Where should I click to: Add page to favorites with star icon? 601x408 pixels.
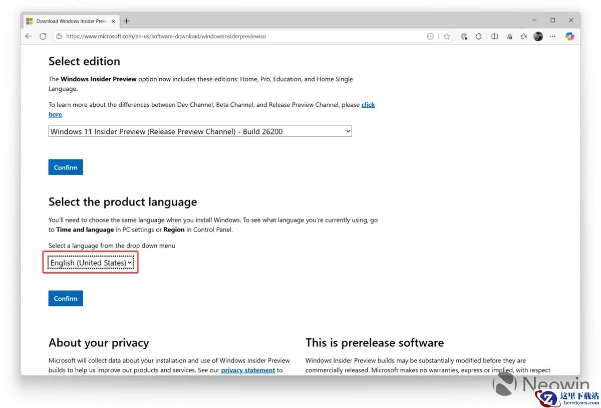447,36
